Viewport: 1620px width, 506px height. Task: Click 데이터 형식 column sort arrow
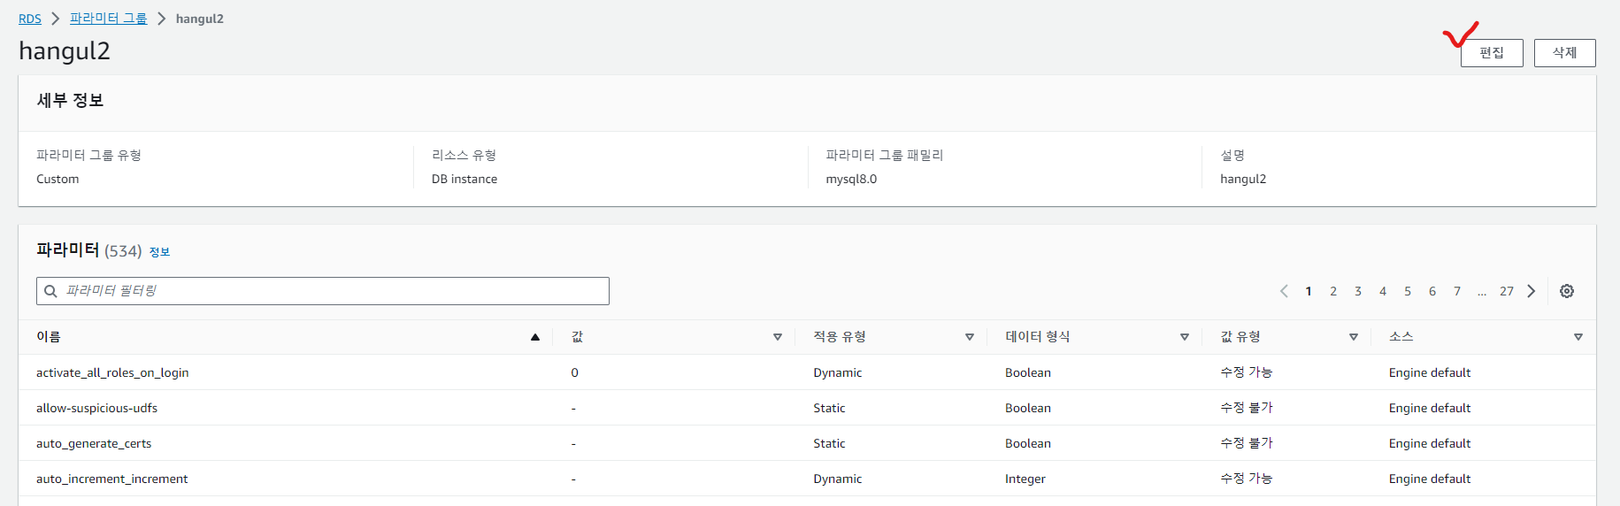click(x=1184, y=337)
